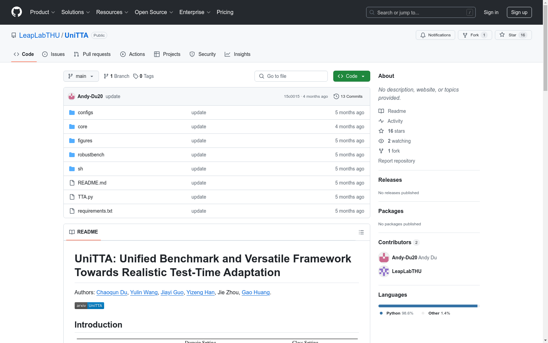
Task: Click the GitHub logo icon
Action: click(x=16, y=12)
